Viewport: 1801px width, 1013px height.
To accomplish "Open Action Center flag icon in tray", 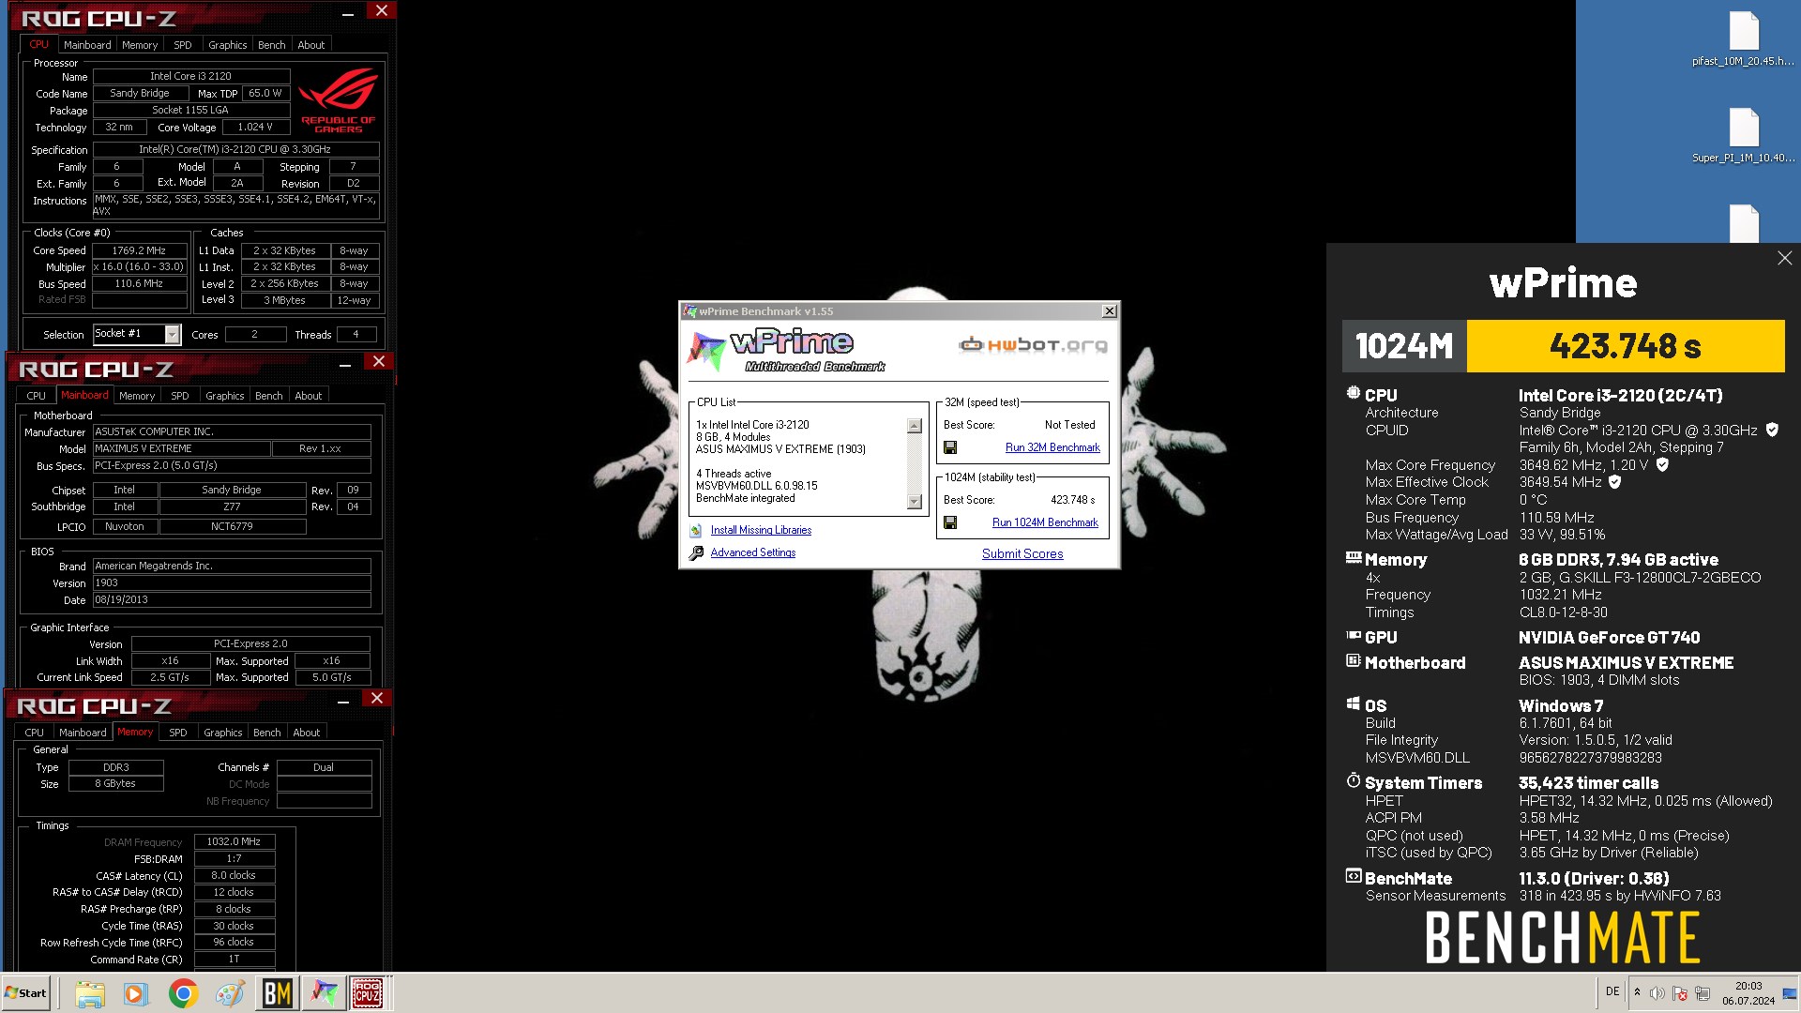I will point(1680,993).
